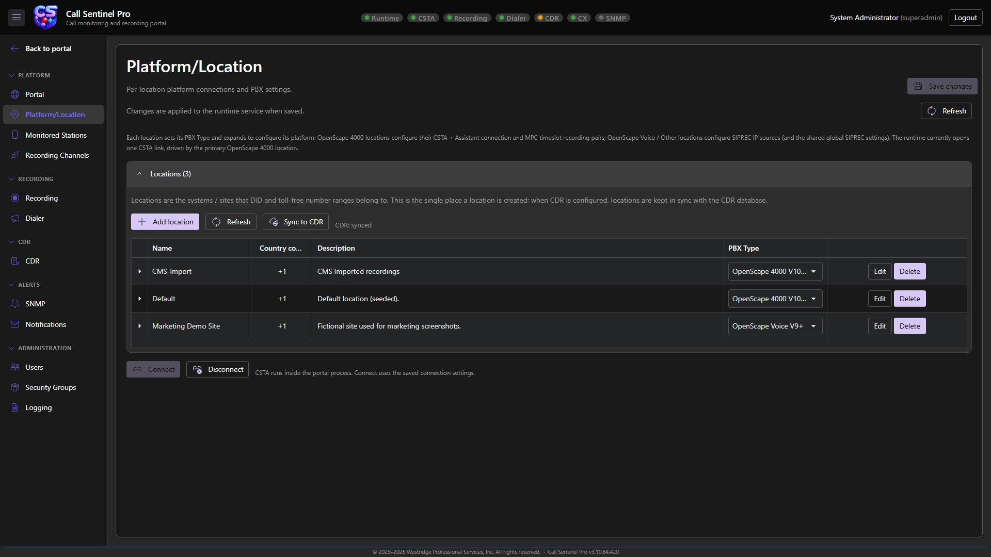Screen dimensions: 991x557
Task: Click the Sync to CDR cloud icon
Action: pyautogui.click(x=274, y=222)
